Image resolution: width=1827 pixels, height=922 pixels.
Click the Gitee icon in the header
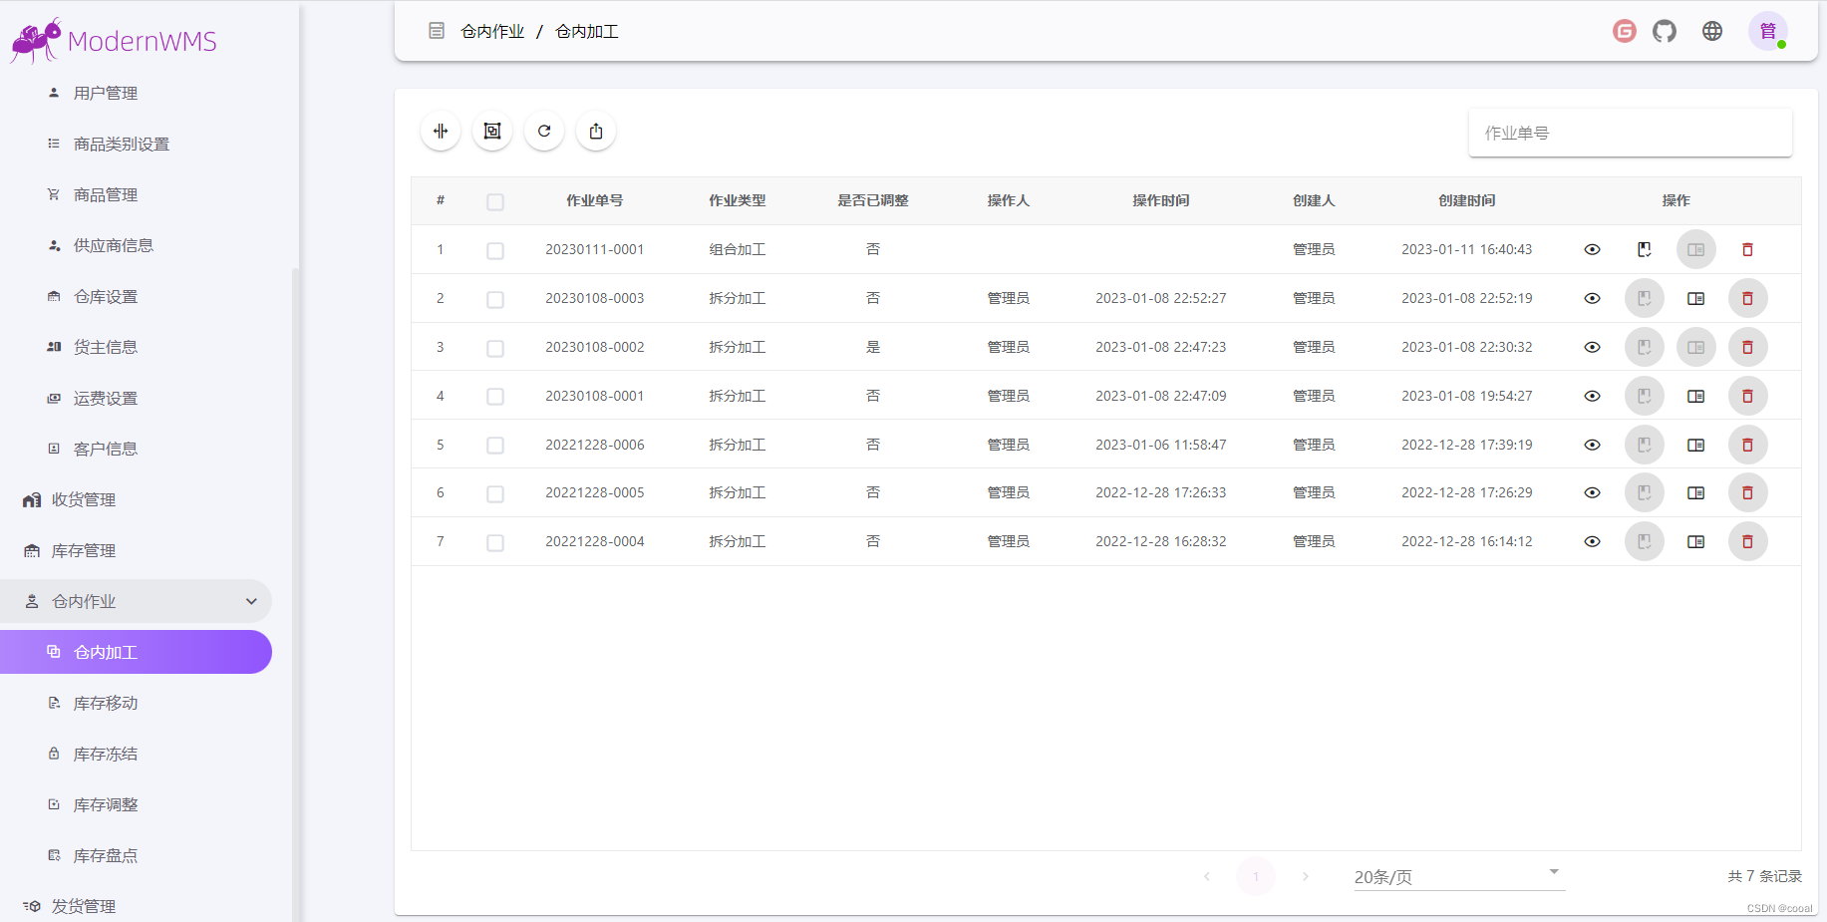pos(1624,31)
